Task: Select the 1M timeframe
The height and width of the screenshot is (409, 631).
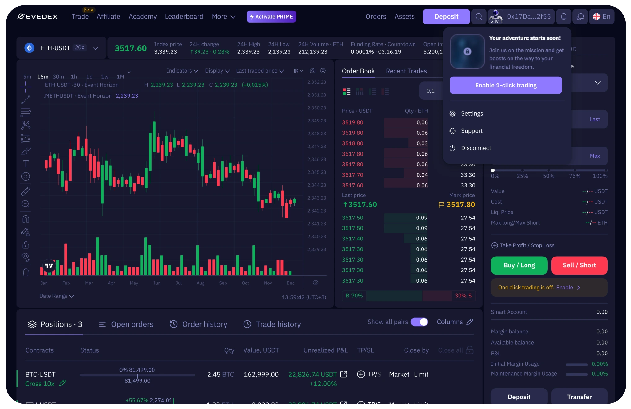Action: pyautogui.click(x=120, y=77)
